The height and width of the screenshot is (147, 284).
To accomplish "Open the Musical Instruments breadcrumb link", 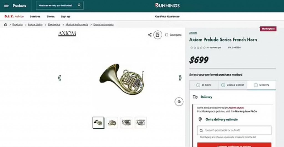I will pos(77,25).
